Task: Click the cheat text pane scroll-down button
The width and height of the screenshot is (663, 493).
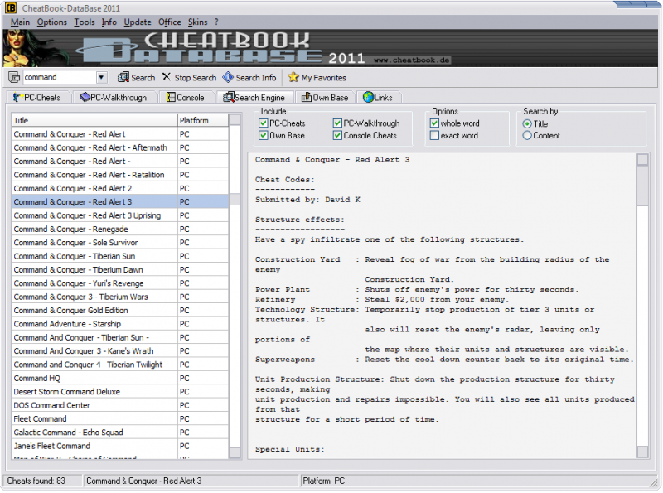Action: (x=643, y=452)
